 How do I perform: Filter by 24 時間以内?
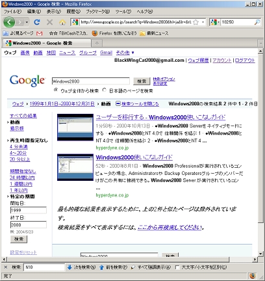tap(22, 178)
